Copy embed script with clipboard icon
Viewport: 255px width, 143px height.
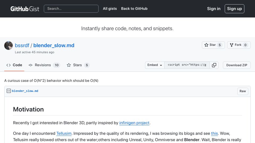(x=214, y=65)
